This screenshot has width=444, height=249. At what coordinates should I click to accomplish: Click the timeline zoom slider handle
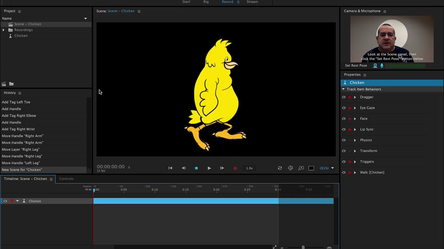[303, 247]
